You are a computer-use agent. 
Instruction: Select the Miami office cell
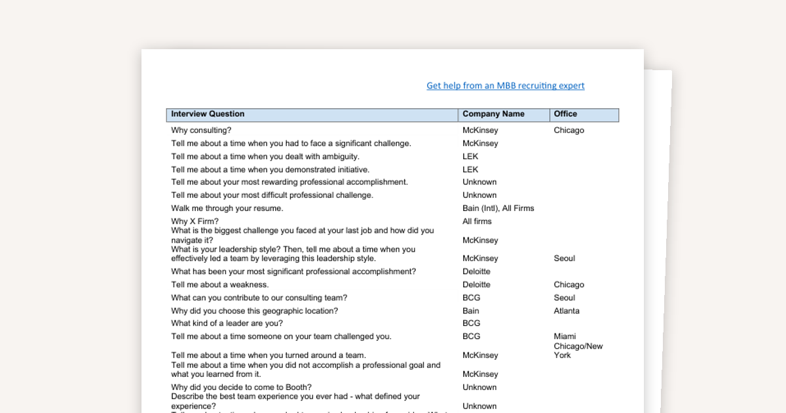[x=565, y=336]
